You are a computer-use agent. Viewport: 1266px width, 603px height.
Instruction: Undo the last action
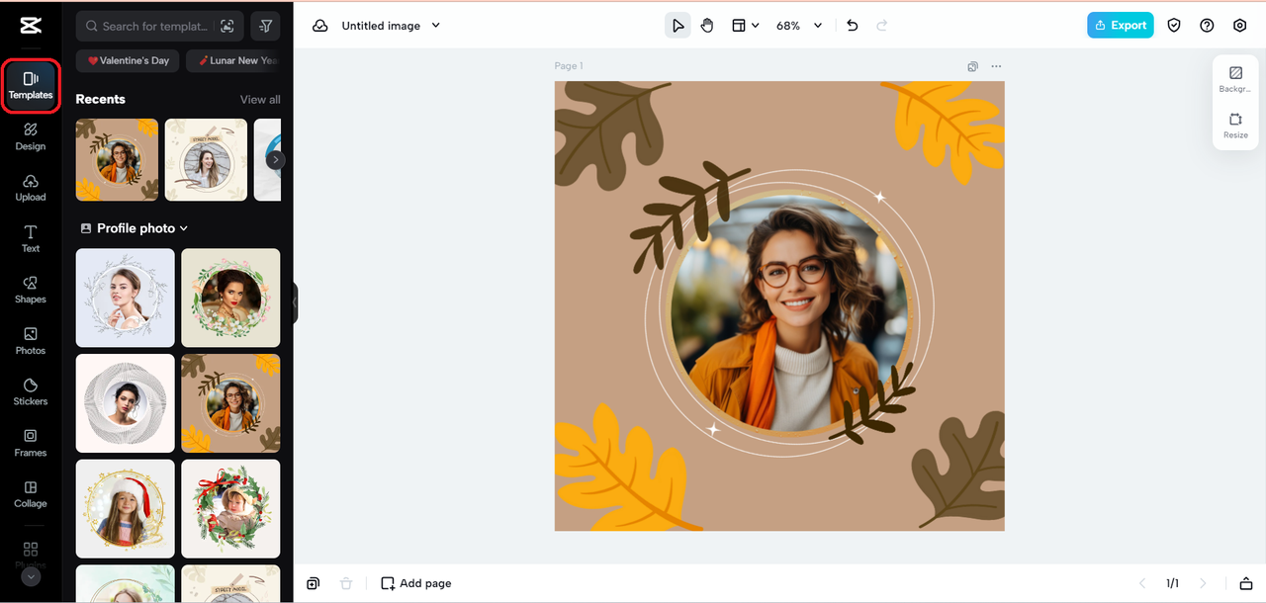click(x=853, y=26)
